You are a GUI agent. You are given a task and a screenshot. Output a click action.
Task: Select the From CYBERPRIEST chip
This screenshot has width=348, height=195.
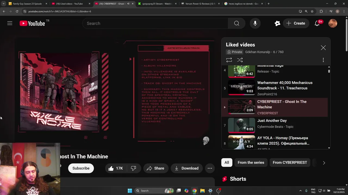coord(290,162)
